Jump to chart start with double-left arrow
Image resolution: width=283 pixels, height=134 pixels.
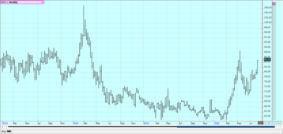point(3,127)
